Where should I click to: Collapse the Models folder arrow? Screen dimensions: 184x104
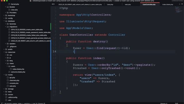[x=5, y=7]
